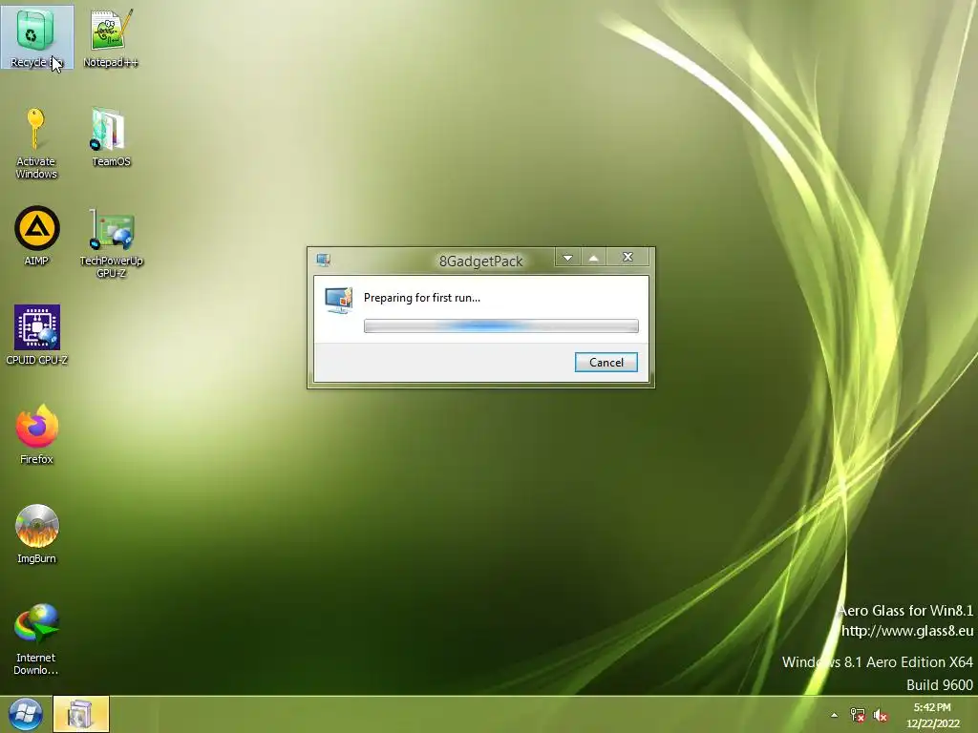Click the installer progress bar

click(x=500, y=325)
